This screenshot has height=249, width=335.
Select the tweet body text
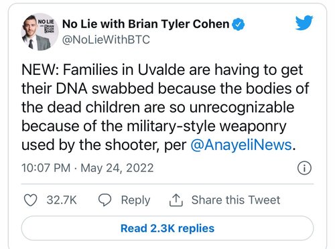coord(165,108)
